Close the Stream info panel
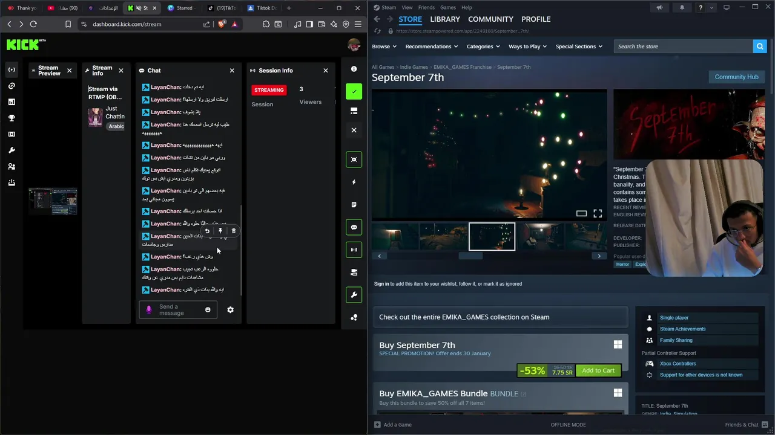This screenshot has width=775, height=435. click(x=121, y=71)
